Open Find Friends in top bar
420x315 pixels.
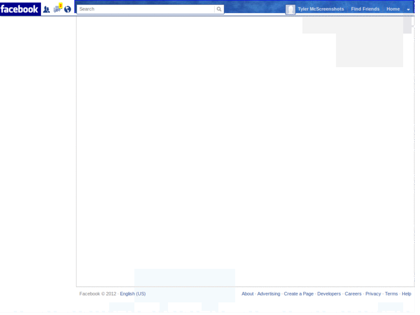(365, 9)
